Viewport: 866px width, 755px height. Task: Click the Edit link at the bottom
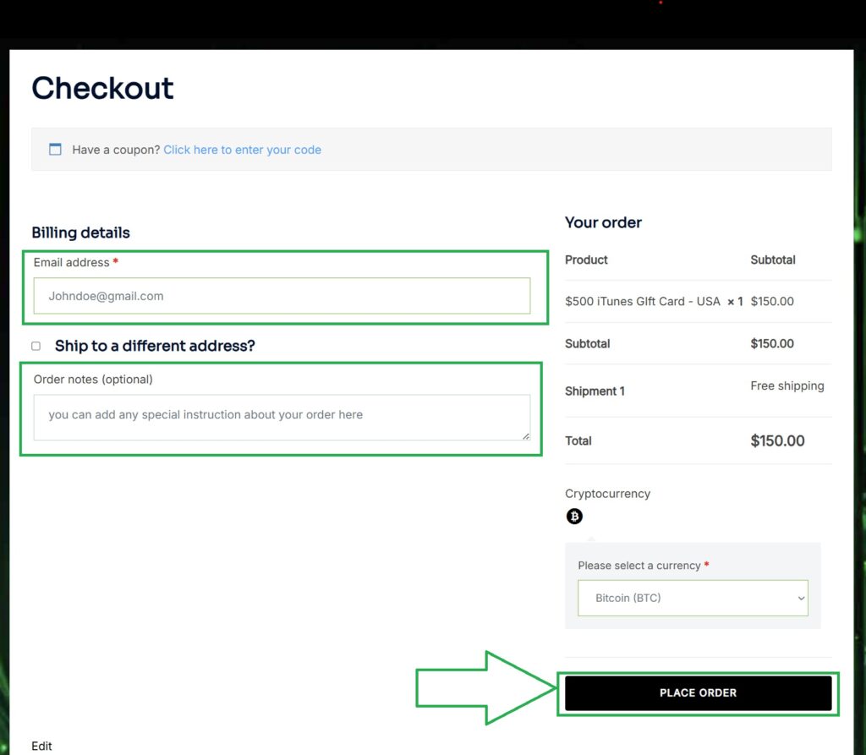pos(41,746)
